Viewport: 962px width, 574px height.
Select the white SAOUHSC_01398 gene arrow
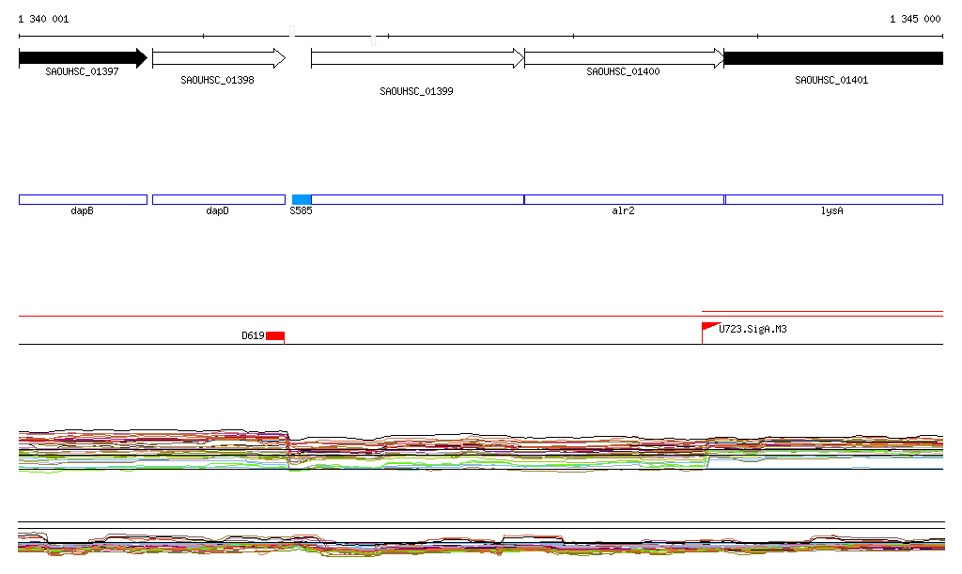tap(218, 58)
